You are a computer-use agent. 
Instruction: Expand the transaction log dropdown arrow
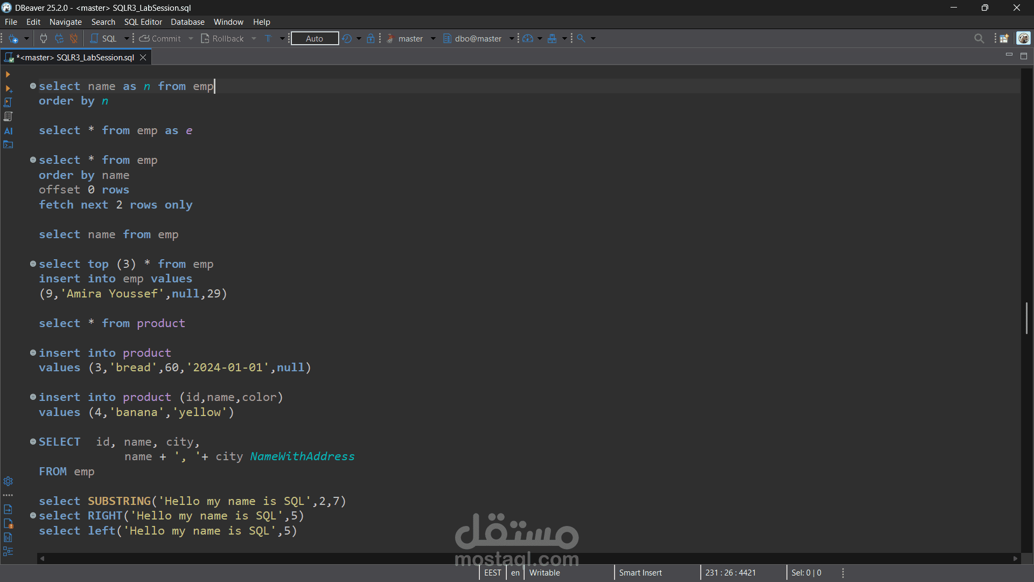tap(359, 39)
